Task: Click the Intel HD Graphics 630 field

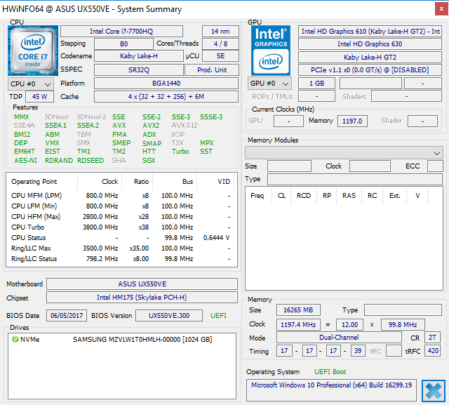Action: [369, 44]
